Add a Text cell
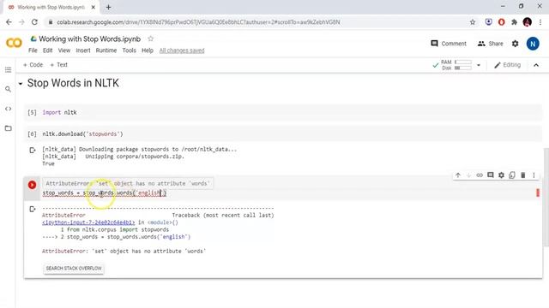This screenshot has height=308, width=549. click(x=58, y=65)
